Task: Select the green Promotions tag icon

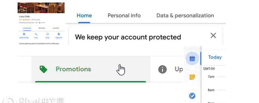Action: point(43,69)
